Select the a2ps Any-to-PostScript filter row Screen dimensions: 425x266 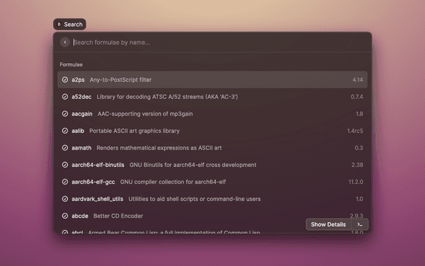click(x=199, y=80)
